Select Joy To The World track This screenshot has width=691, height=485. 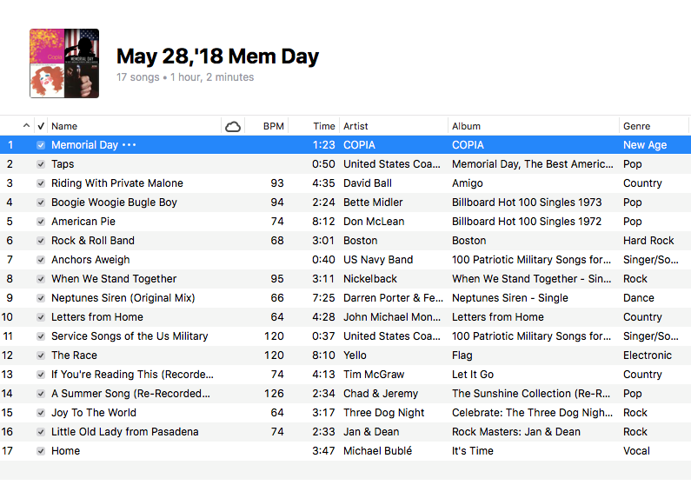click(346, 413)
